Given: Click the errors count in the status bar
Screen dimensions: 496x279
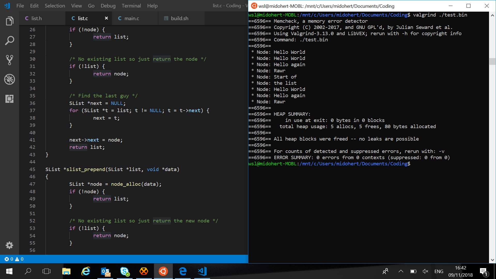Looking at the screenshot, I should click(9, 259).
